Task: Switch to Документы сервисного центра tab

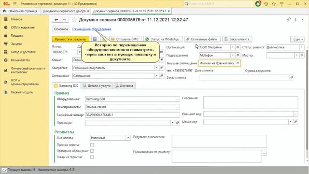Action: (x=64, y=11)
